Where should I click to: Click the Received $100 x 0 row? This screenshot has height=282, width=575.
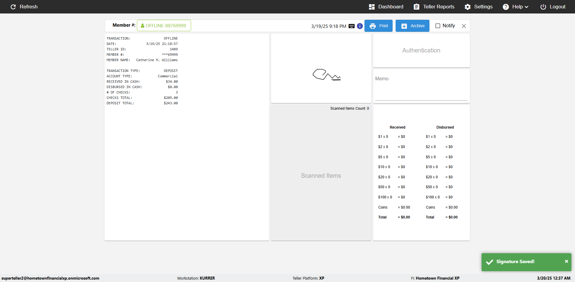(x=392, y=197)
